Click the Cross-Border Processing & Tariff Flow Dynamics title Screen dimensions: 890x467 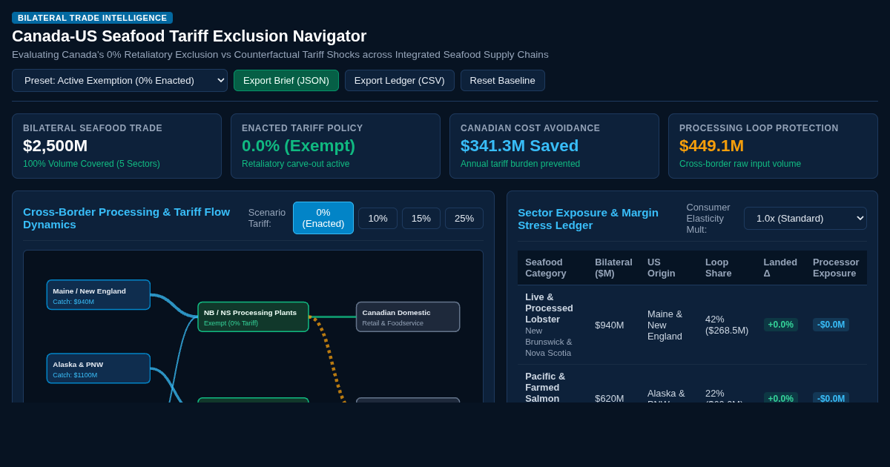(127, 218)
